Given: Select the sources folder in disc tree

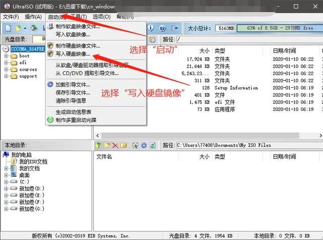Looking at the screenshot, I should [28, 70].
